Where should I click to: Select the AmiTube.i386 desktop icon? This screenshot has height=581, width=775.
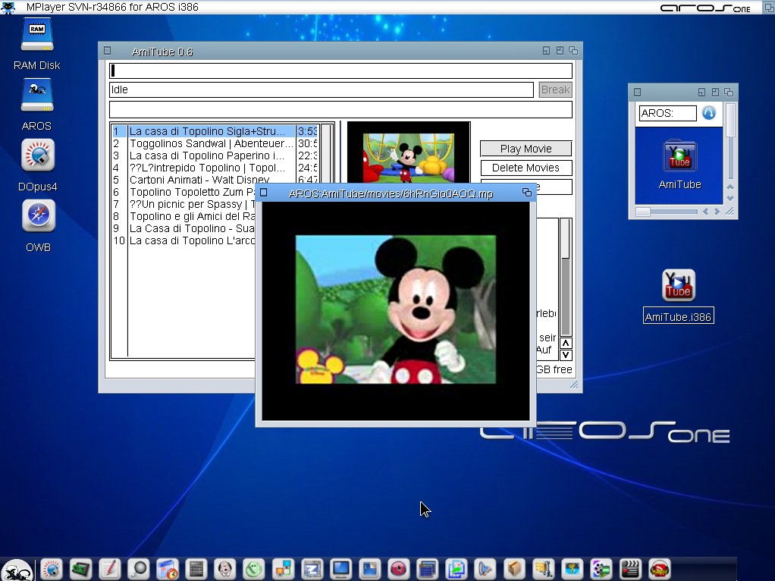(x=678, y=286)
